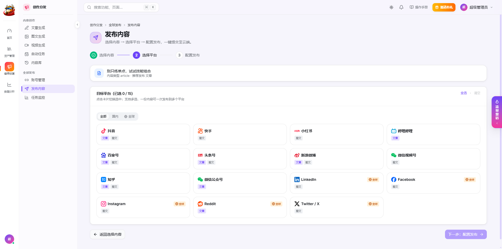Toggle light/dark theme sun icon
Viewport: 502px width, 249px height.
391,7
